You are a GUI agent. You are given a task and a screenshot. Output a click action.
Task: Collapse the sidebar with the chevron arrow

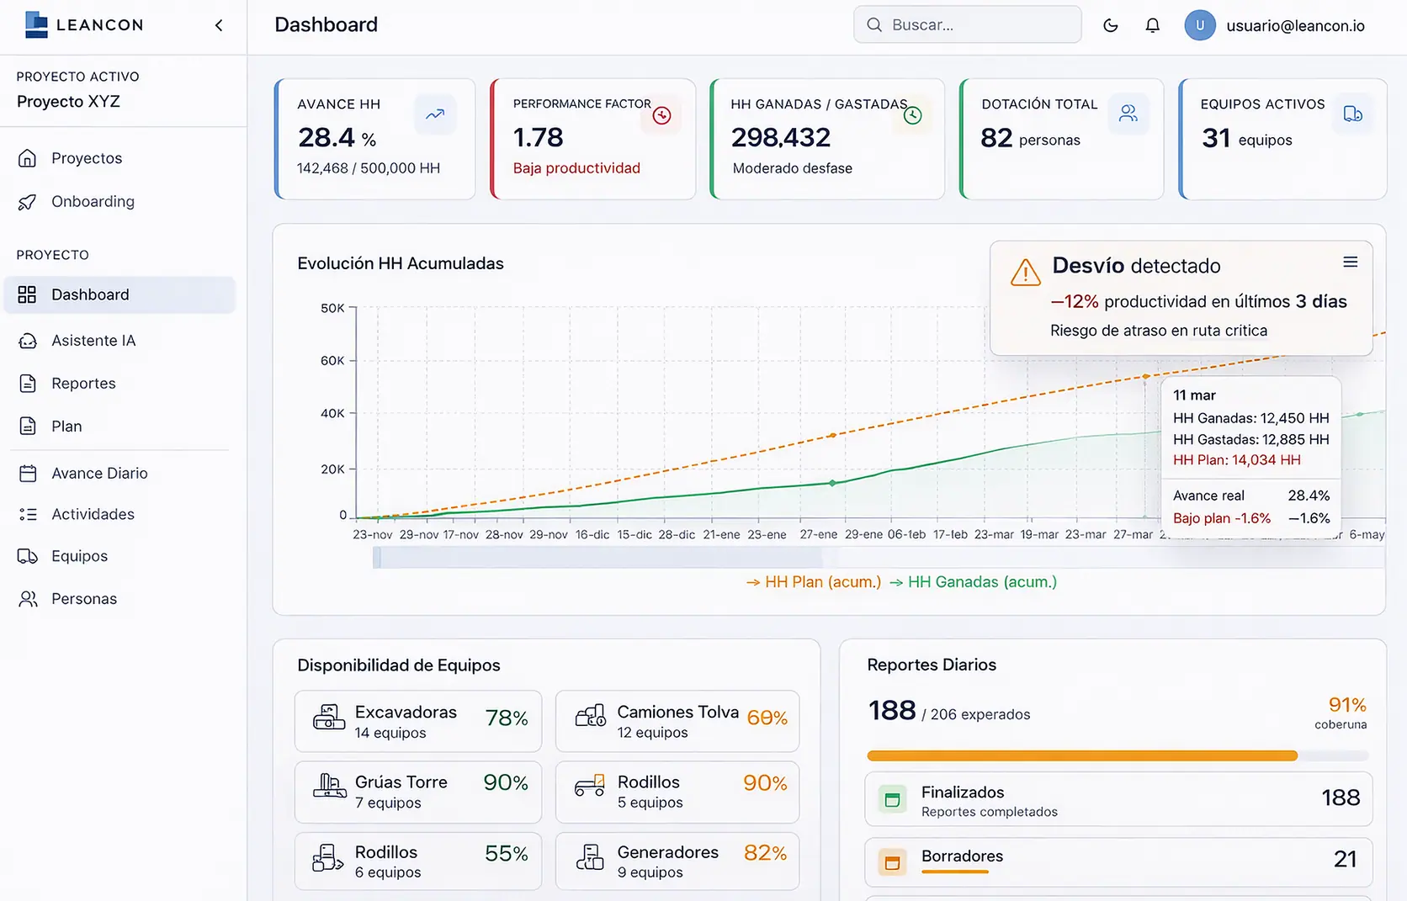pos(219,25)
